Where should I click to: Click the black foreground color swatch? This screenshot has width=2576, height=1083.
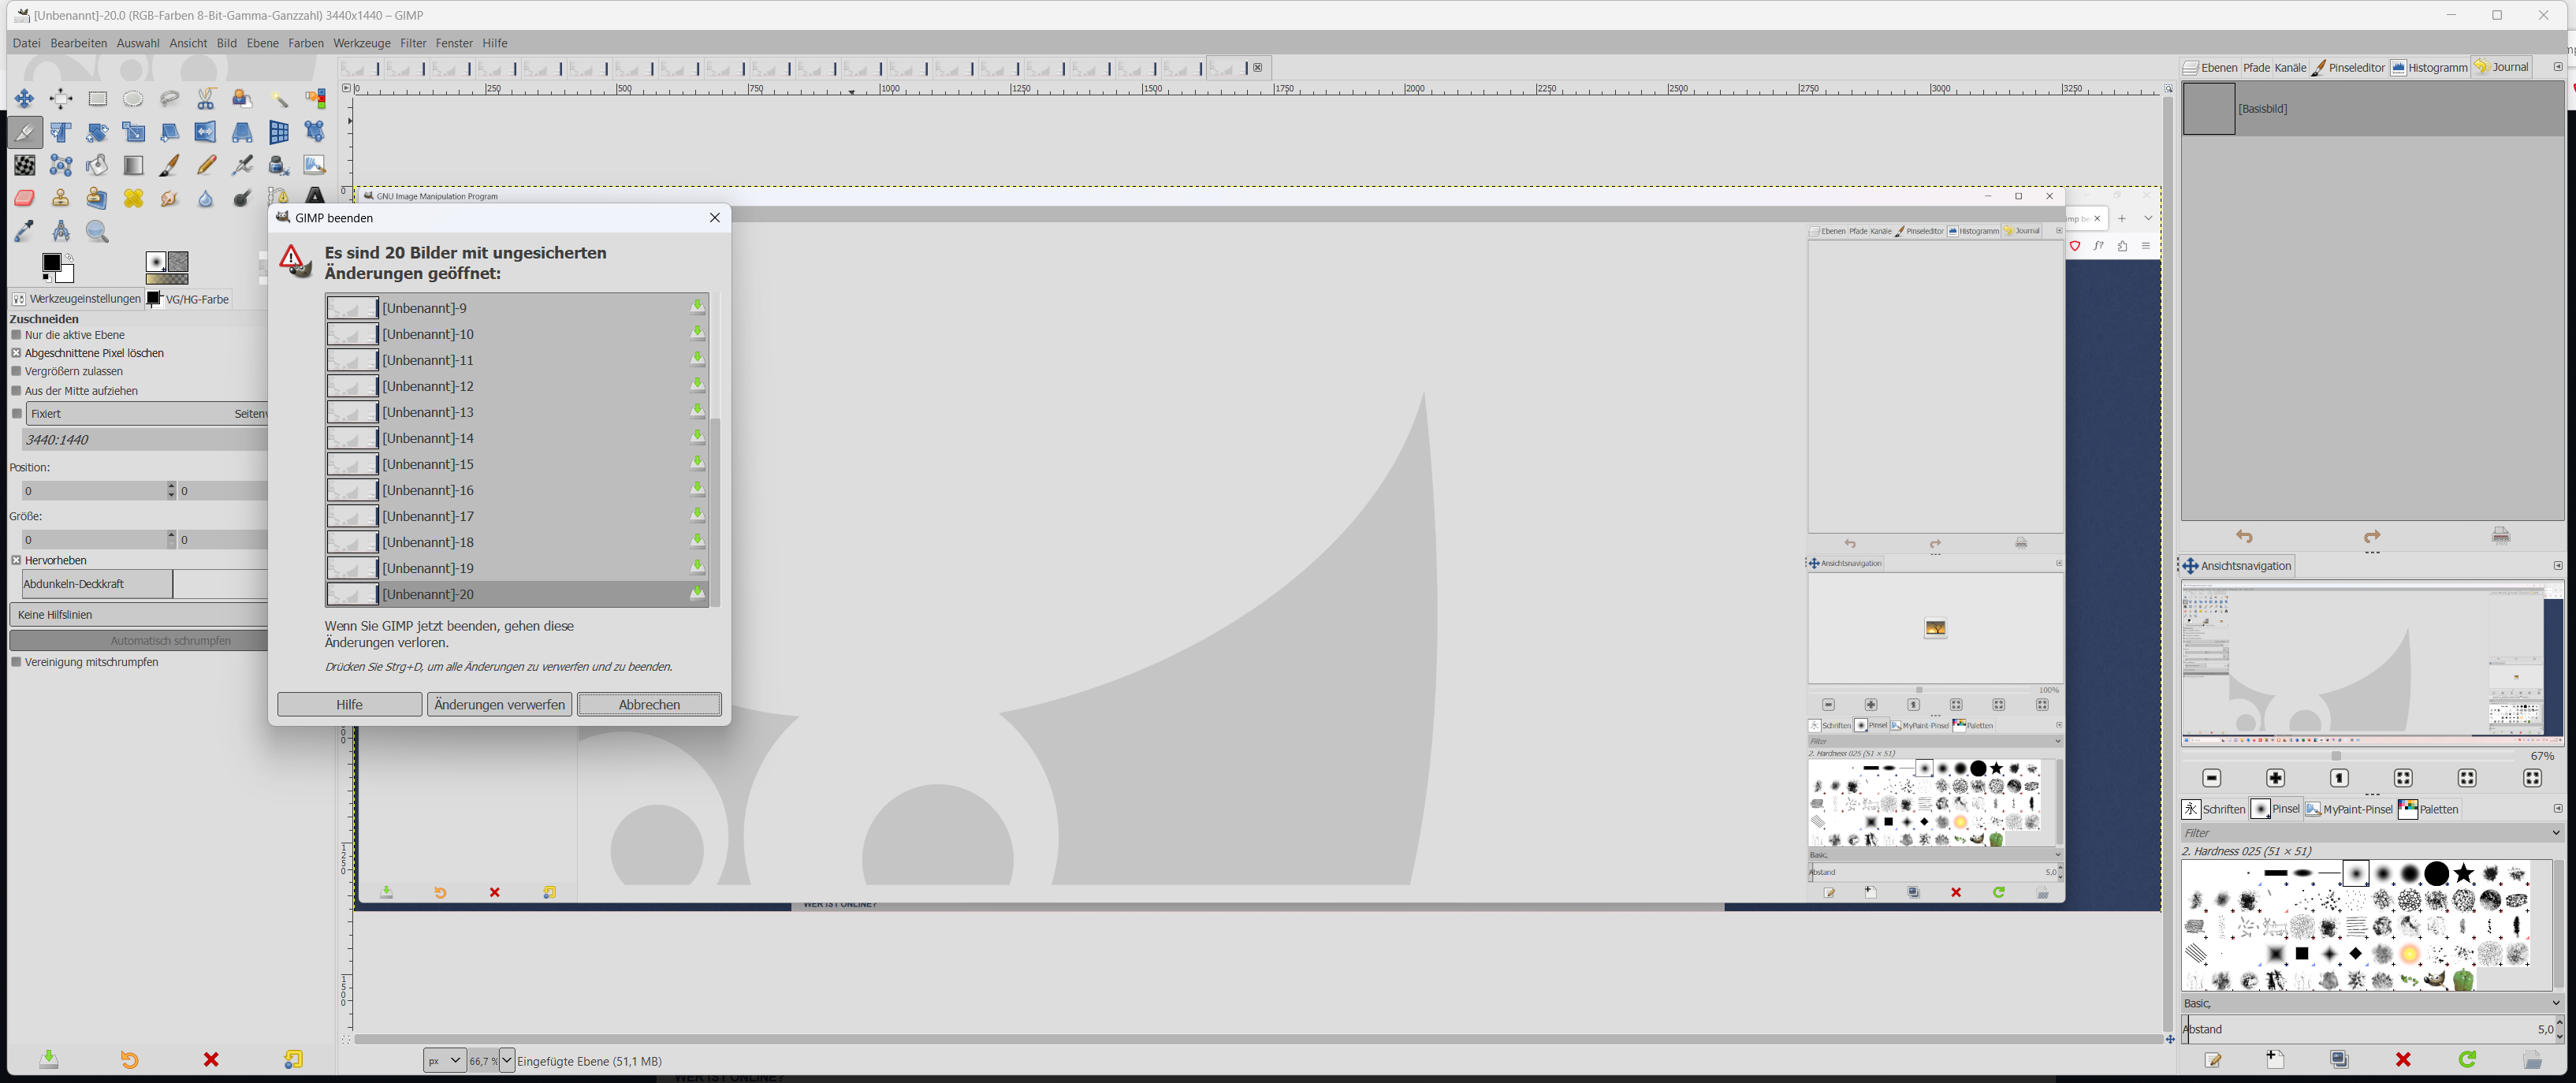pos(52,264)
